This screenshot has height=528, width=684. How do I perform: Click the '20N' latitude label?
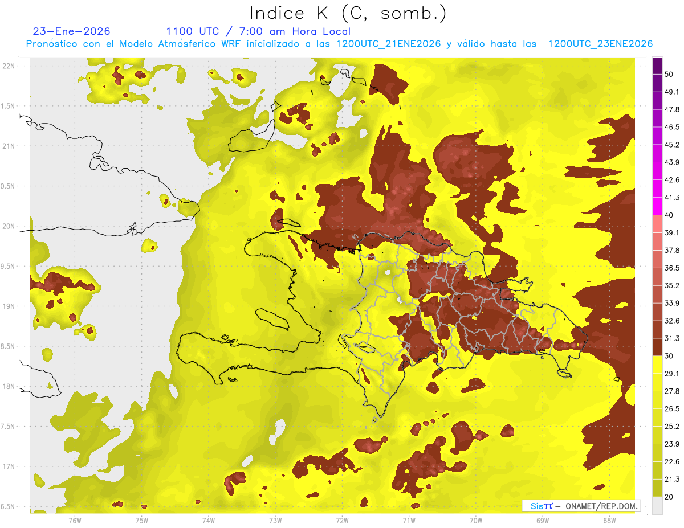click(x=9, y=226)
